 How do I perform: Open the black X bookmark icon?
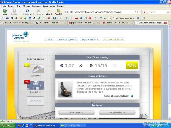[x=12, y=18]
